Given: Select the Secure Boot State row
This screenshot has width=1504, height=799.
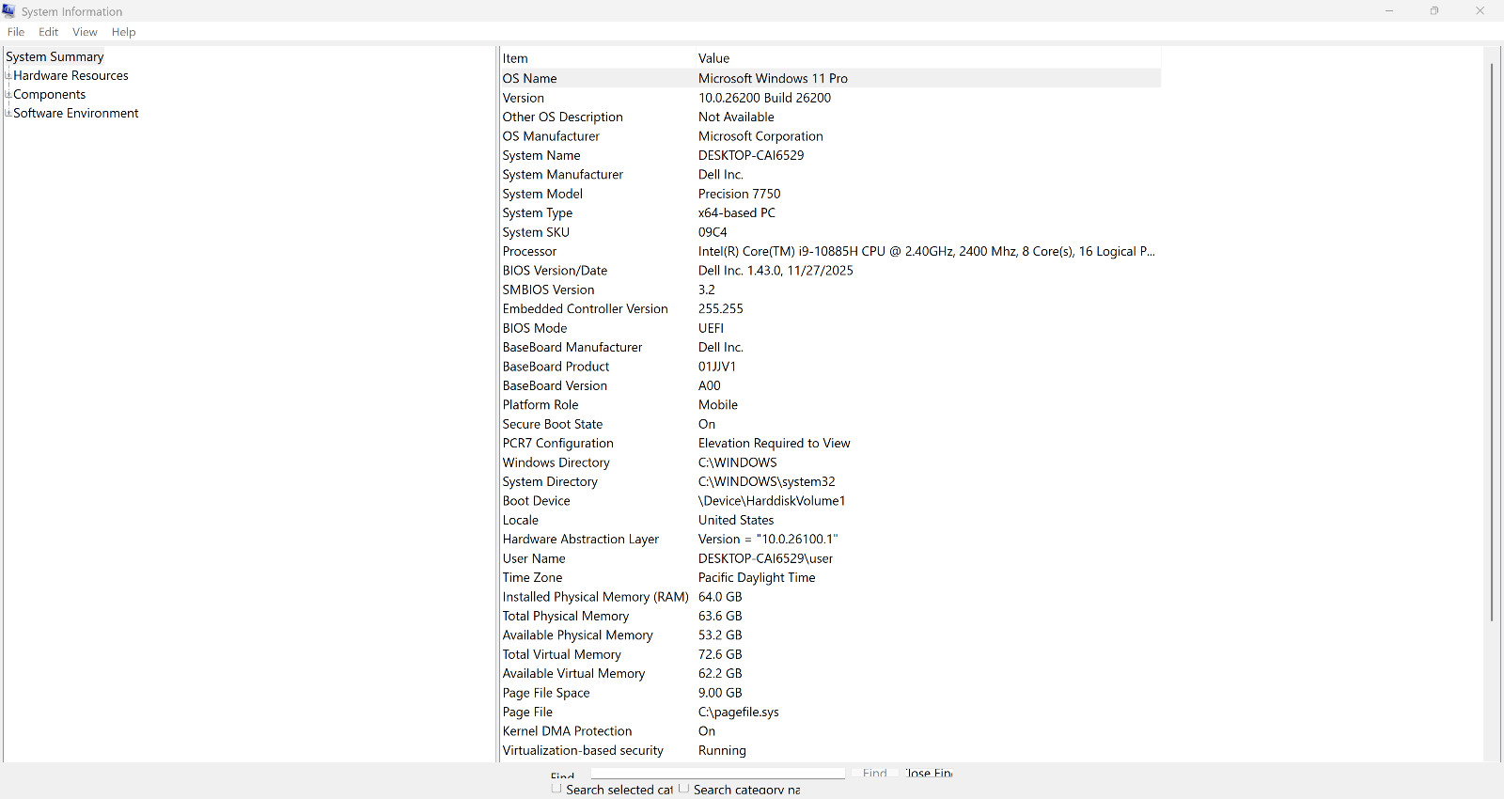Looking at the screenshot, I should [831, 424].
